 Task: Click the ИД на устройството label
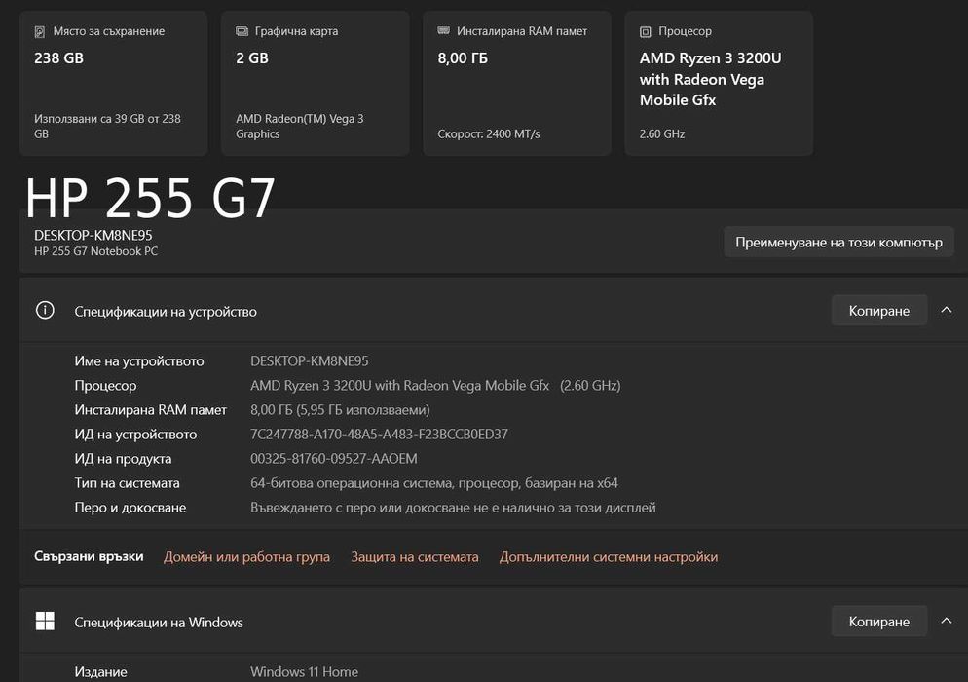coord(135,435)
